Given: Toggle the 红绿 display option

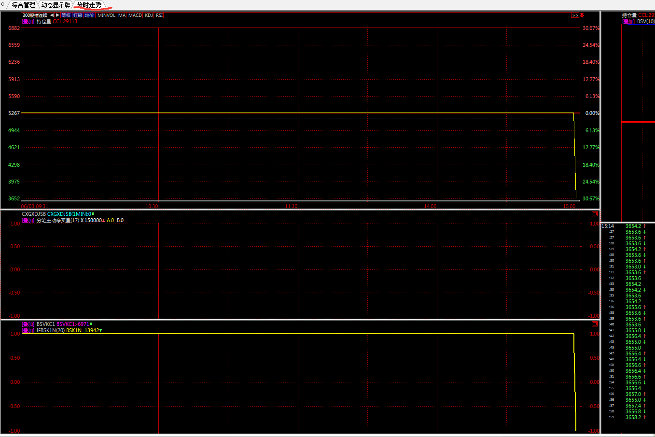Looking at the screenshot, I should tap(78, 15).
